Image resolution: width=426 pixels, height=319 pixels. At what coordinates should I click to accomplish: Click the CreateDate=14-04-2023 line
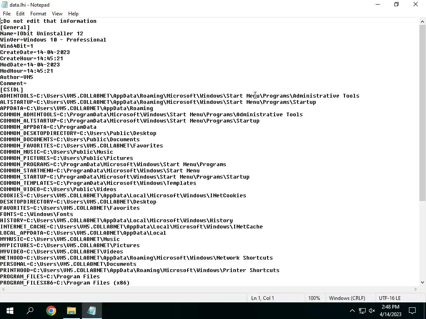(x=35, y=52)
